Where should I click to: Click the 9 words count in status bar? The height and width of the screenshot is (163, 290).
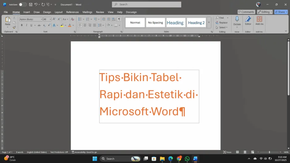point(19,152)
